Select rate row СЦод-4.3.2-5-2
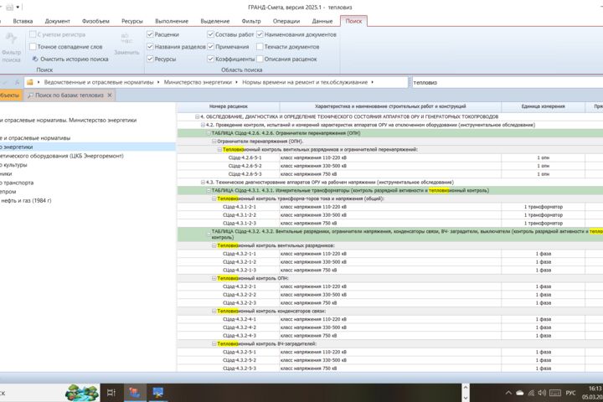 (x=390, y=360)
